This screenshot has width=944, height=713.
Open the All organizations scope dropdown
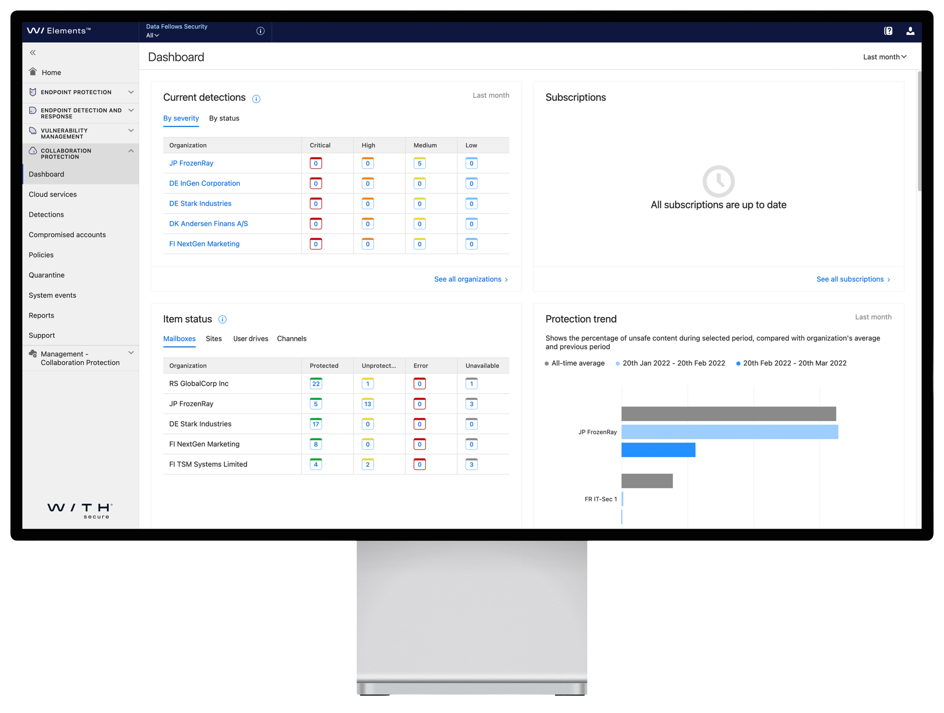pos(151,35)
